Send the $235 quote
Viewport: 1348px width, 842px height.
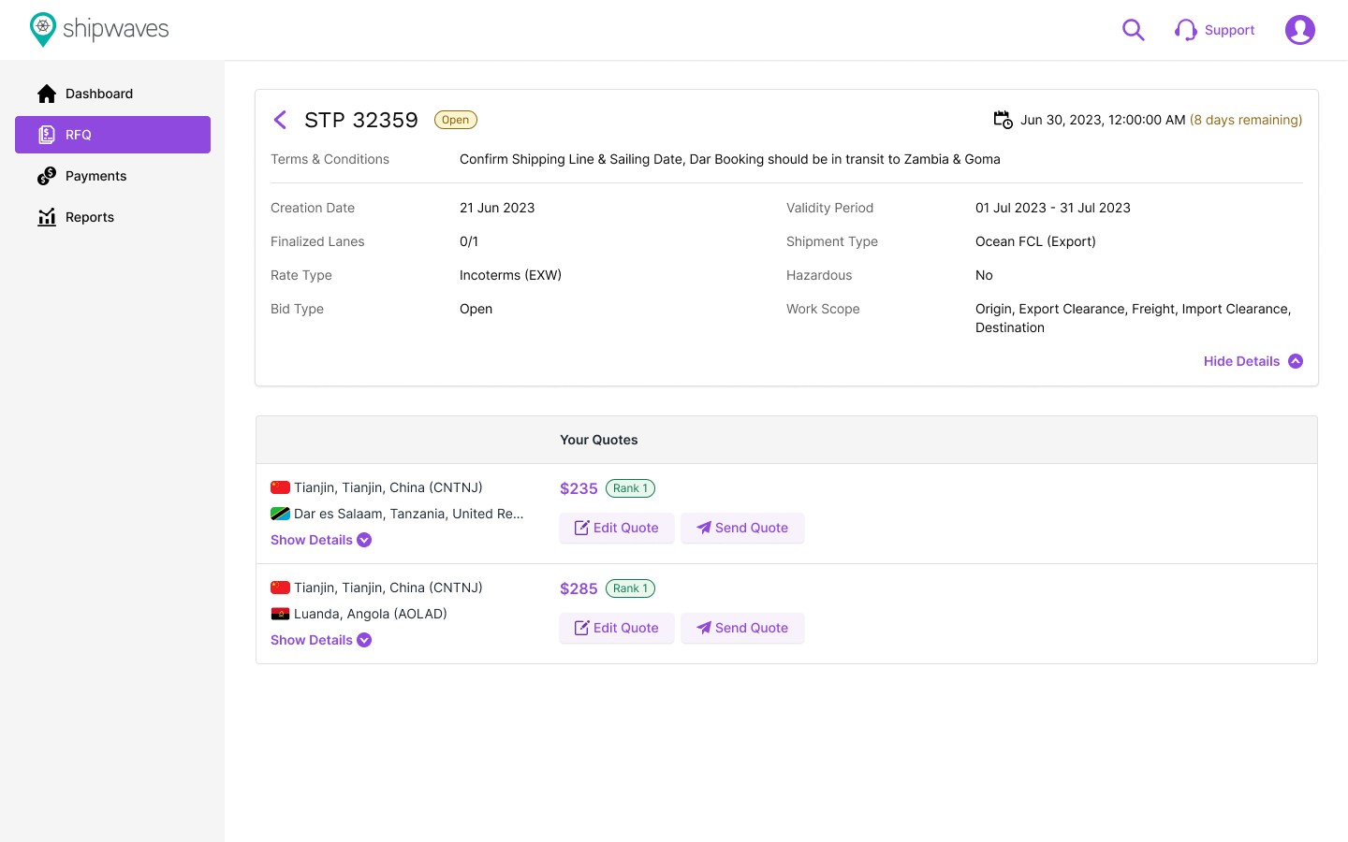[x=742, y=528]
